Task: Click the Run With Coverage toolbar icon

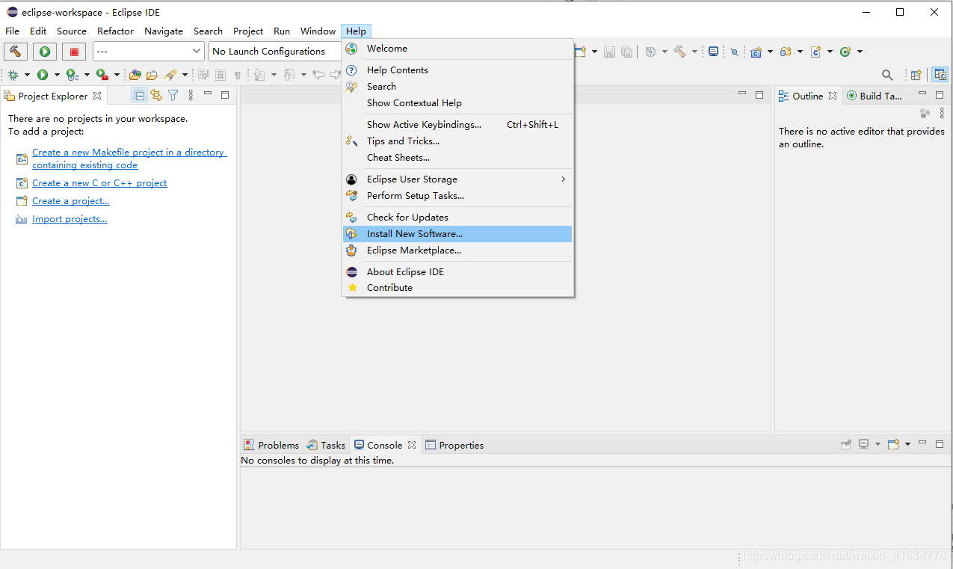Action: pyautogui.click(x=73, y=75)
